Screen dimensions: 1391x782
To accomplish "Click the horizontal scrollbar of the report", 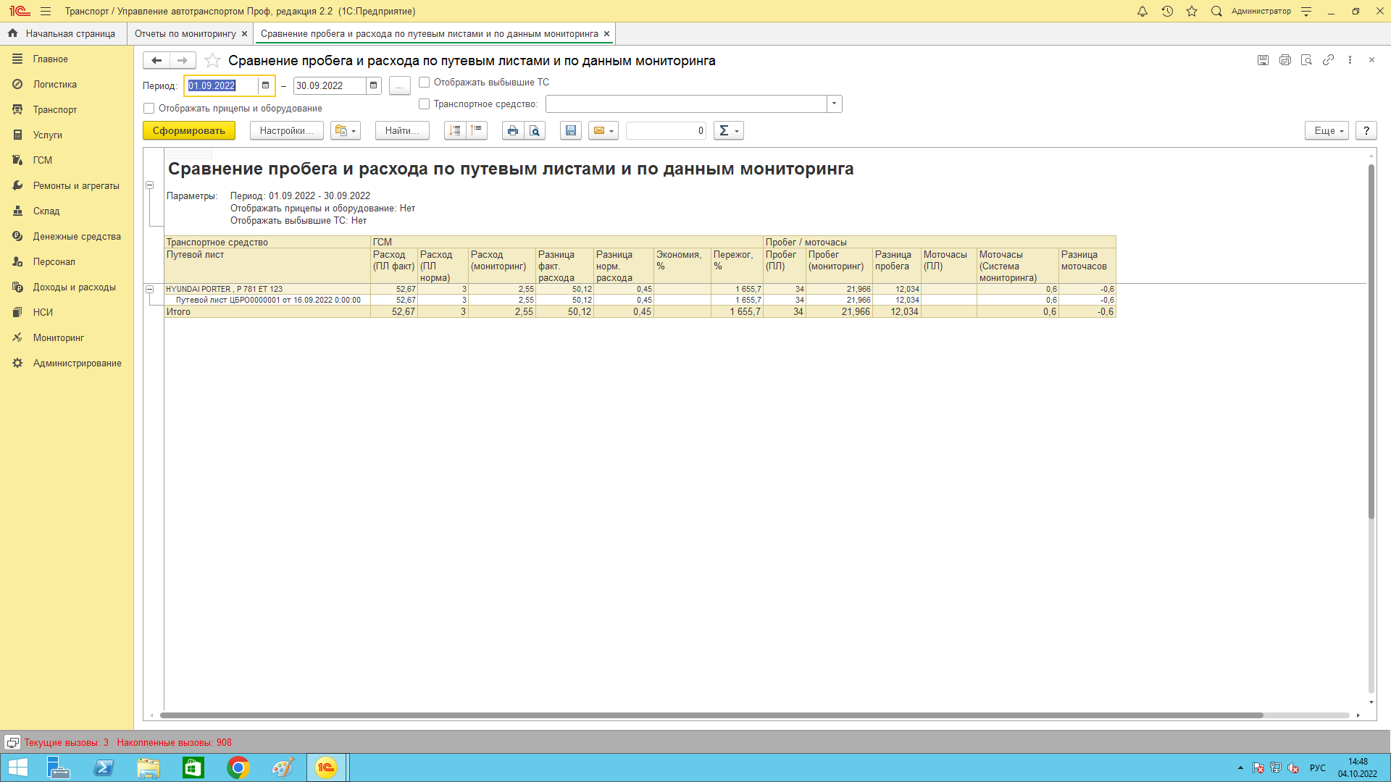I will 710,715.
